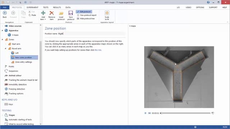
Task: Open the OPTIONS ribbon tab
Action: [x=200, y=7]
